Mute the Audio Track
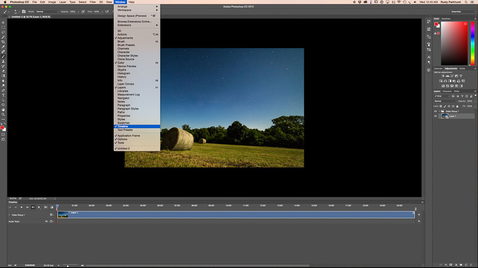The height and width of the screenshot is (268, 478). [46, 221]
